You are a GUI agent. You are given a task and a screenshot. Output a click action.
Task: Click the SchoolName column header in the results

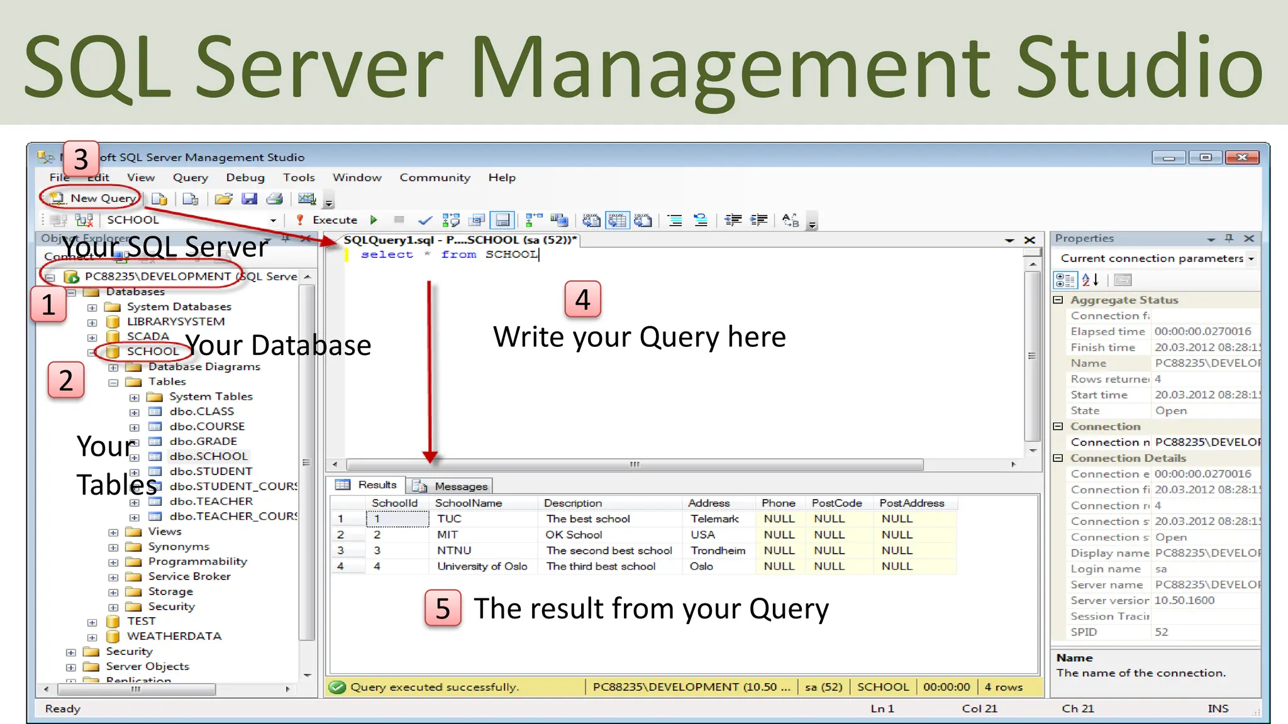(483, 503)
